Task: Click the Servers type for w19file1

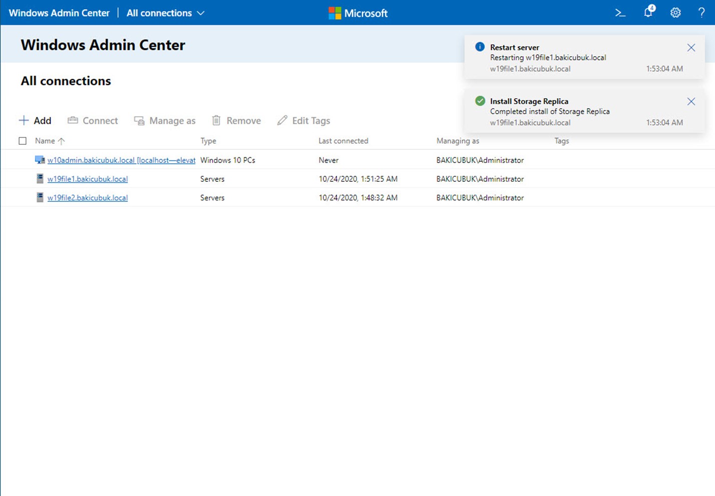Action: (x=212, y=179)
